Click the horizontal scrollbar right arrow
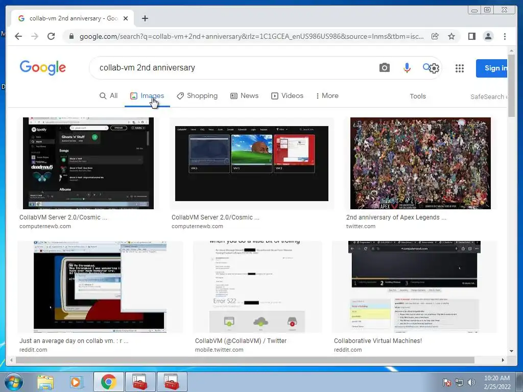The height and width of the screenshot is (392, 523). click(x=503, y=360)
